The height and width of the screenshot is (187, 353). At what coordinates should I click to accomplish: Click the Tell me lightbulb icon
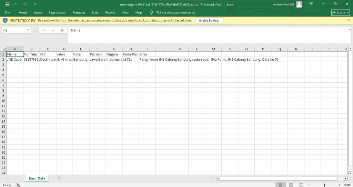(151, 13)
